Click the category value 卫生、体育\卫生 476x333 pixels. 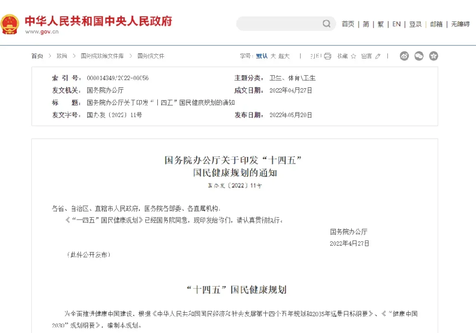click(x=293, y=78)
